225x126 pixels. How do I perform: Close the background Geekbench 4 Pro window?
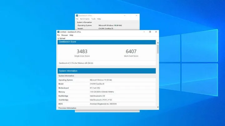click(136, 15)
